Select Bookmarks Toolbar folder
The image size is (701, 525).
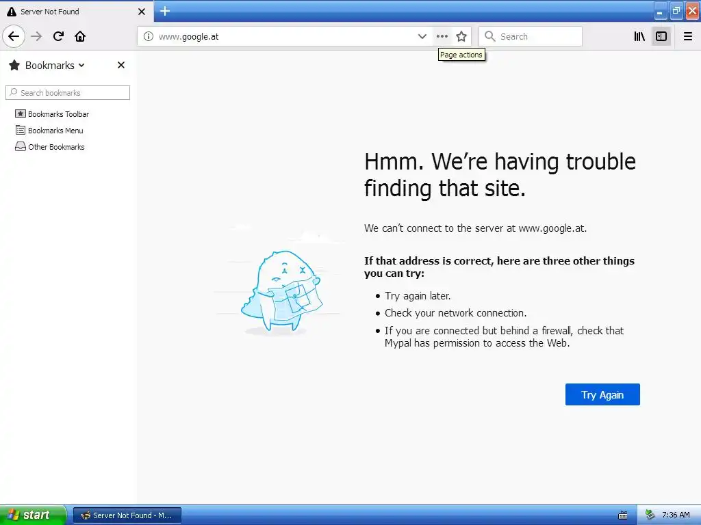click(x=52, y=114)
